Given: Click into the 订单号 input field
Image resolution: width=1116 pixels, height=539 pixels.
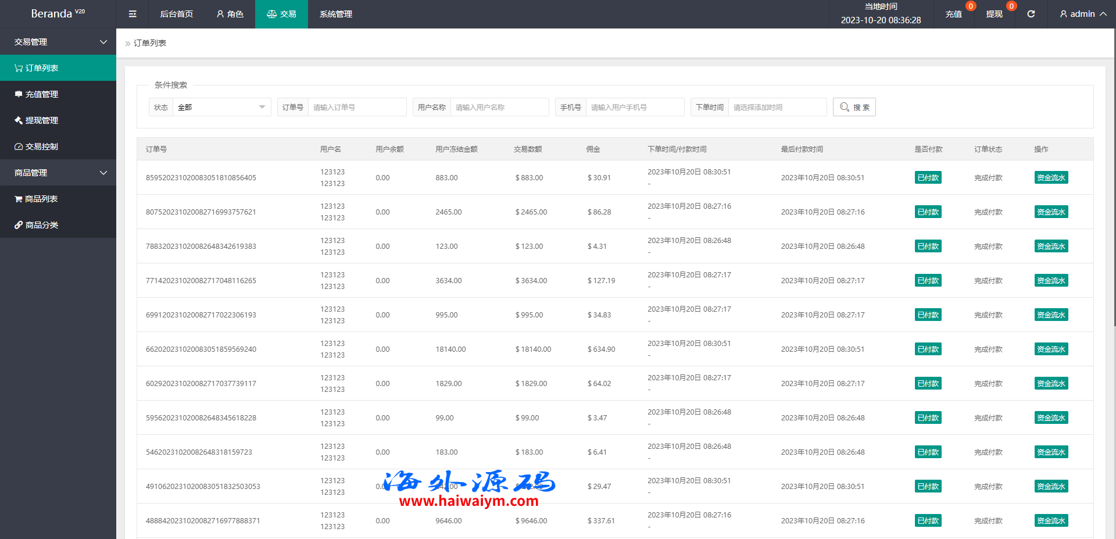Looking at the screenshot, I should pos(357,107).
